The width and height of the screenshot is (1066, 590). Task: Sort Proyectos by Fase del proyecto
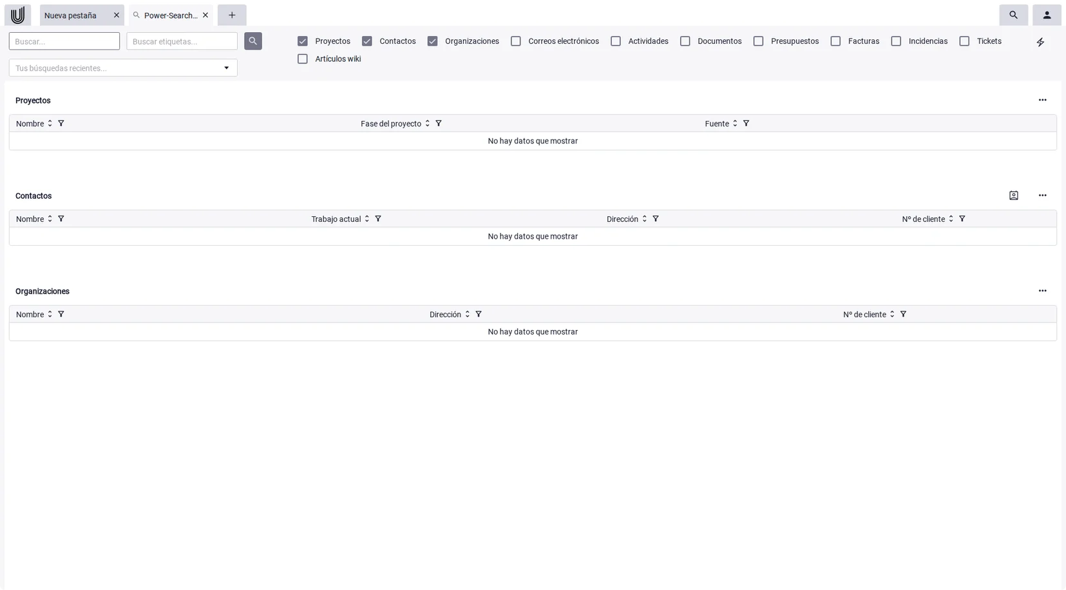tap(427, 124)
